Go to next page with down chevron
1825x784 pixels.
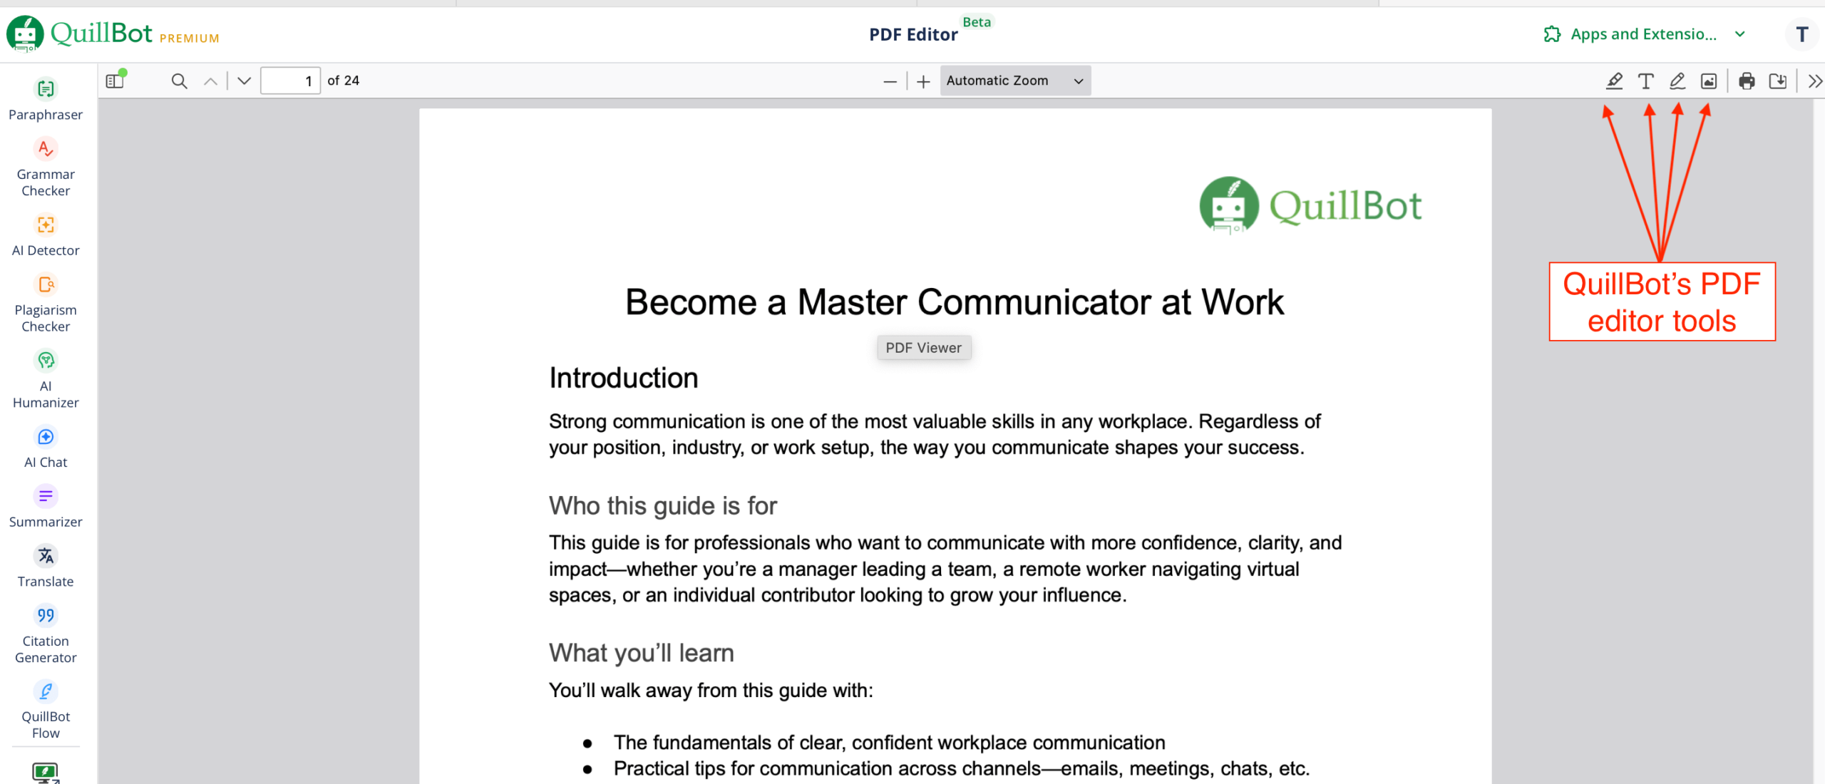pyautogui.click(x=243, y=81)
